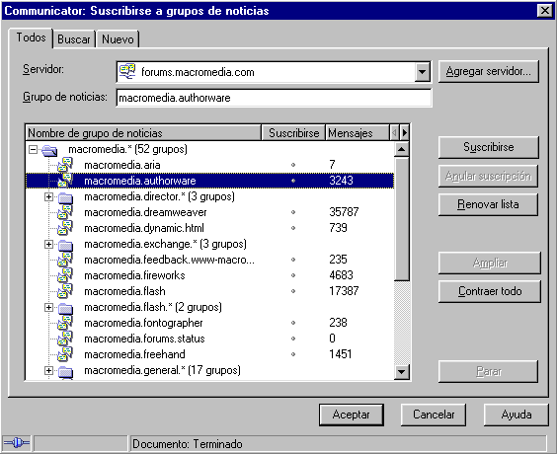Click the Mensajes column header
This screenshot has height=454, width=557.
point(357,133)
